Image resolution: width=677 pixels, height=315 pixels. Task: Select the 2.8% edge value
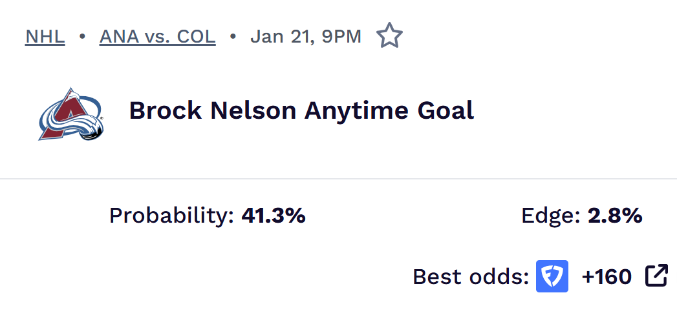click(614, 216)
